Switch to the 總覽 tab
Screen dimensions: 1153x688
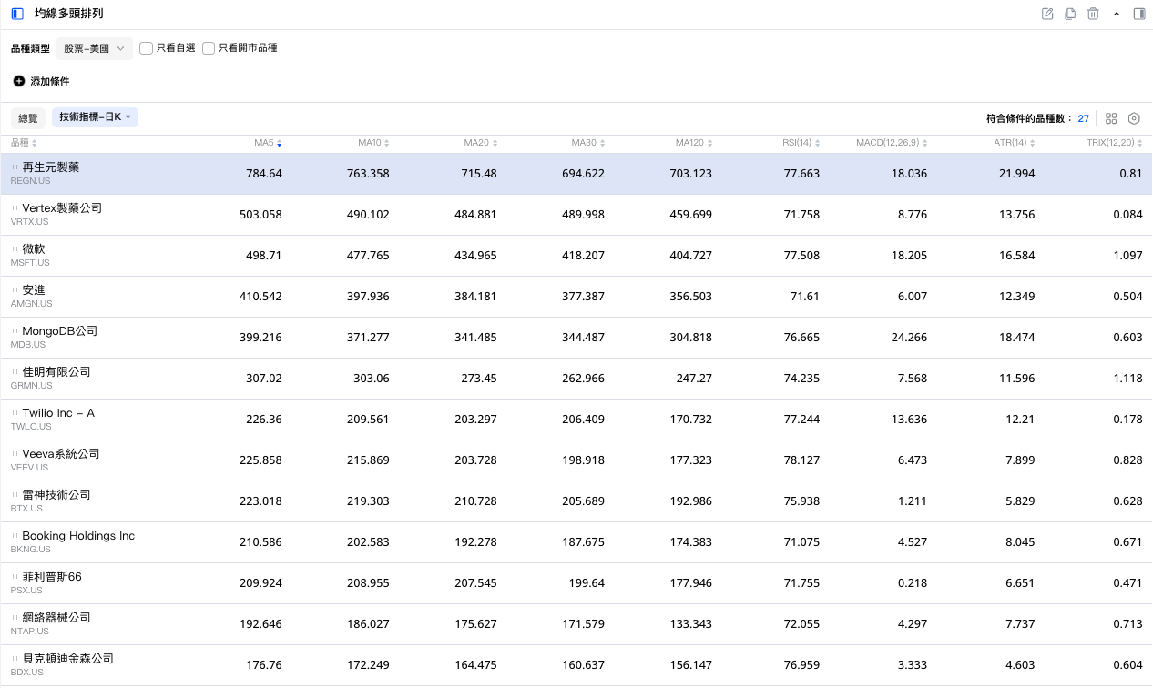pyautogui.click(x=28, y=117)
